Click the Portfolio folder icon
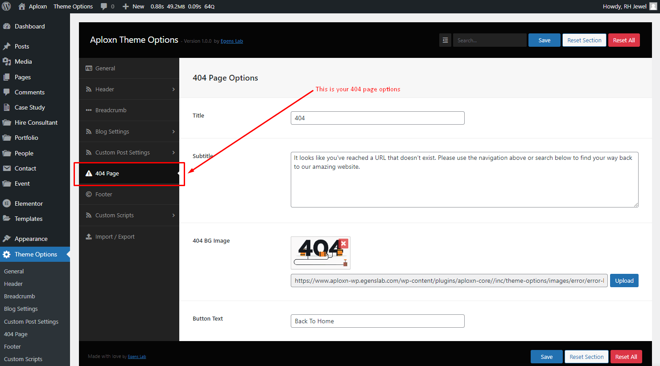This screenshot has height=366, width=660. click(7, 138)
